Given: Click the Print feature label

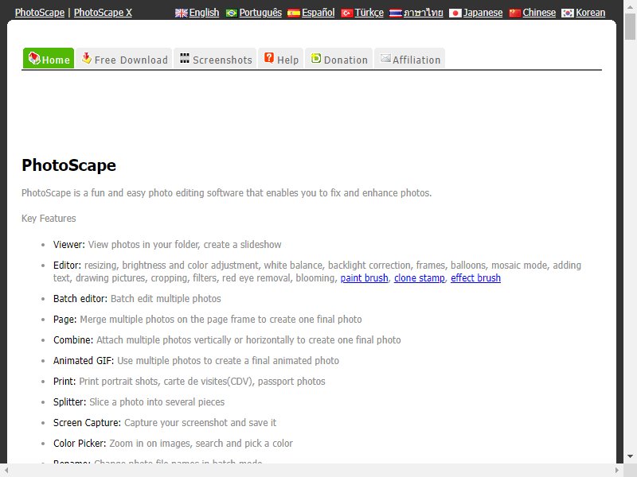Looking at the screenshot, I should pos(64,382).
